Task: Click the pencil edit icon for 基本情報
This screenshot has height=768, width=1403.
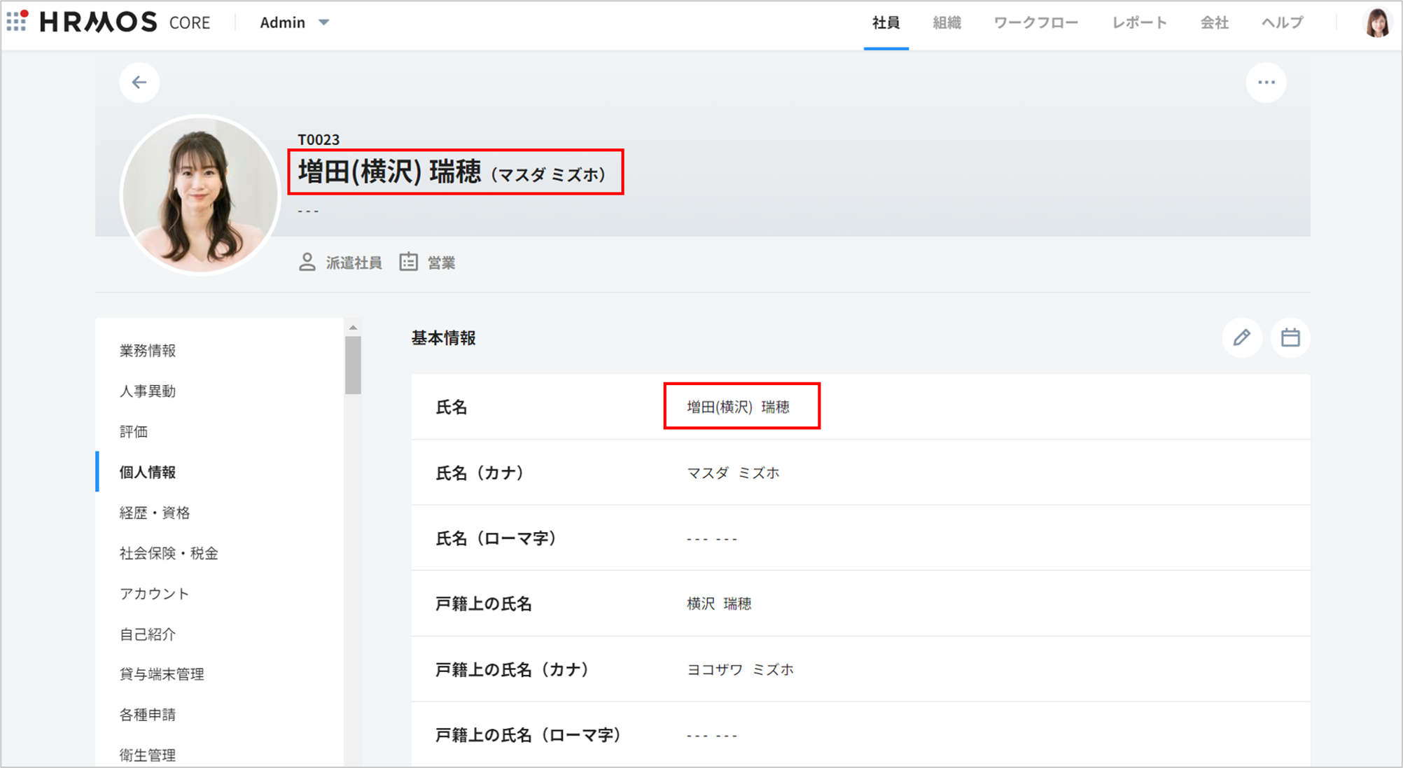Action: 1241,338
